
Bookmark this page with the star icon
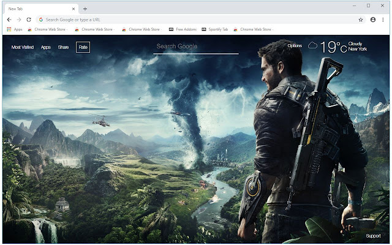click(x=361, y=20)
